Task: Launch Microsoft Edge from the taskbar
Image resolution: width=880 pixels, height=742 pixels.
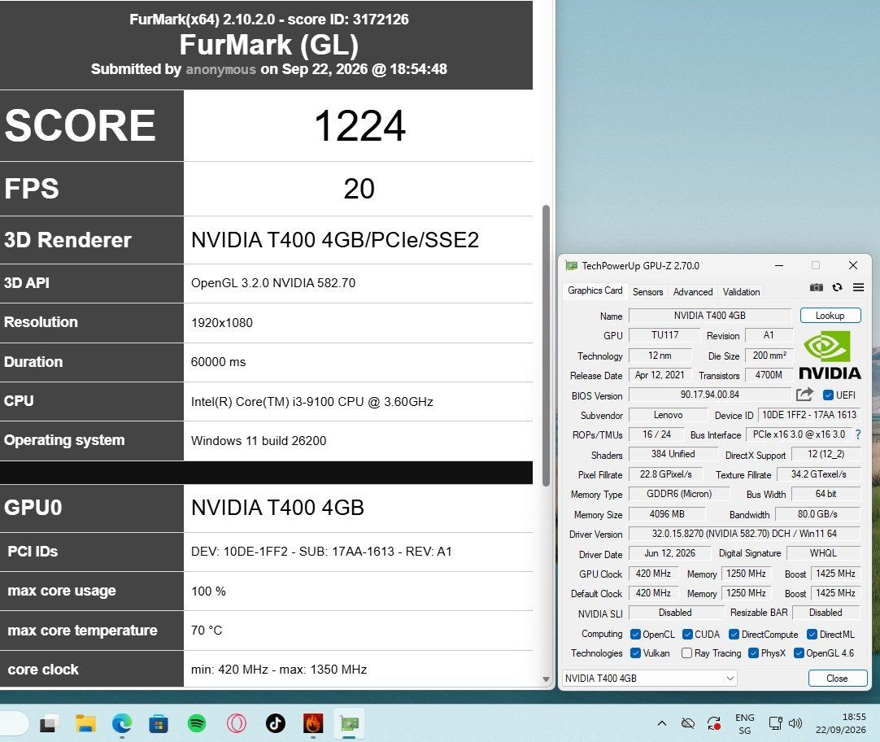Action: [x=122, y=724]
